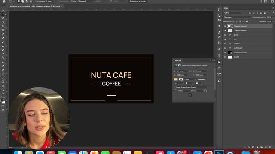Click the foreground color swatch
Image resolution: width=275 pixels, height=154 pixels.
2,101
